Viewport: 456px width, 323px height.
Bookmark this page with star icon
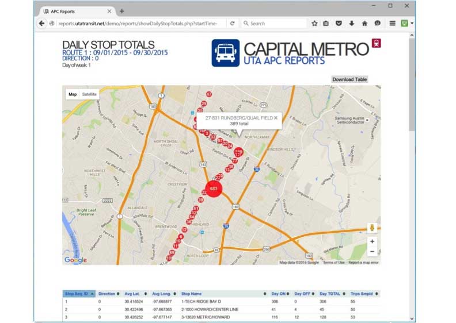pos(314,24)
